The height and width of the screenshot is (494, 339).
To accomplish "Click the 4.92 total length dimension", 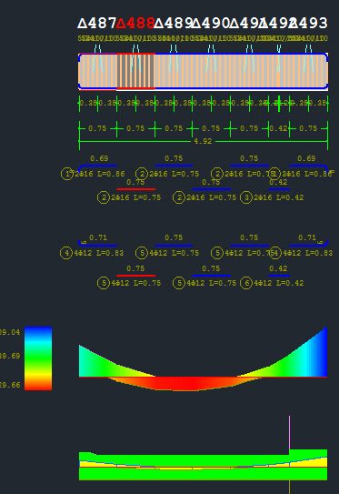I will tap(203, 141).
